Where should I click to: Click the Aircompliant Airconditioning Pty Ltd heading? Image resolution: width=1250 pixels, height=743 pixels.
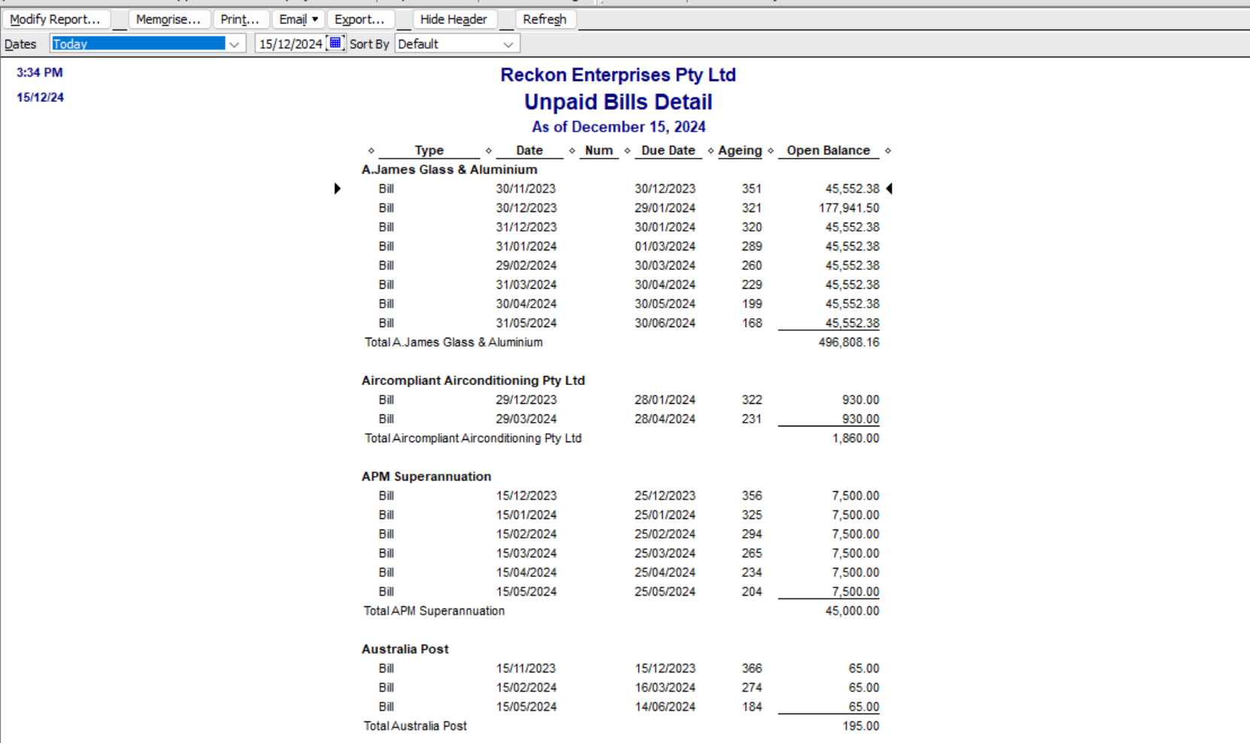473,381
